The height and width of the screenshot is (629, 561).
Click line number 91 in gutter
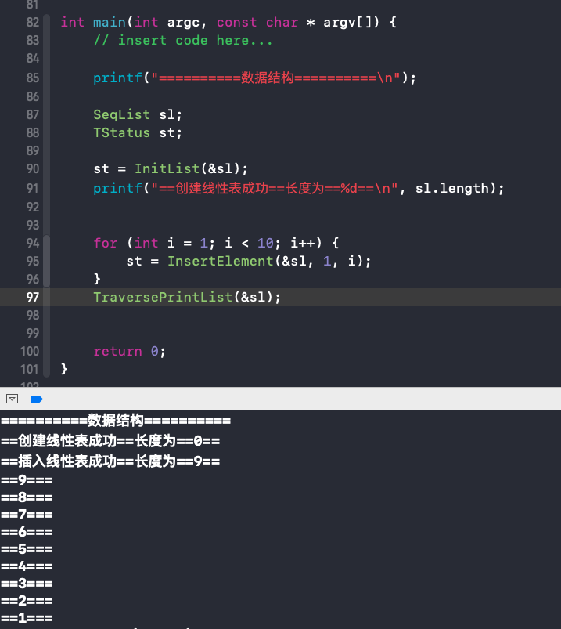tap(33, 188)
